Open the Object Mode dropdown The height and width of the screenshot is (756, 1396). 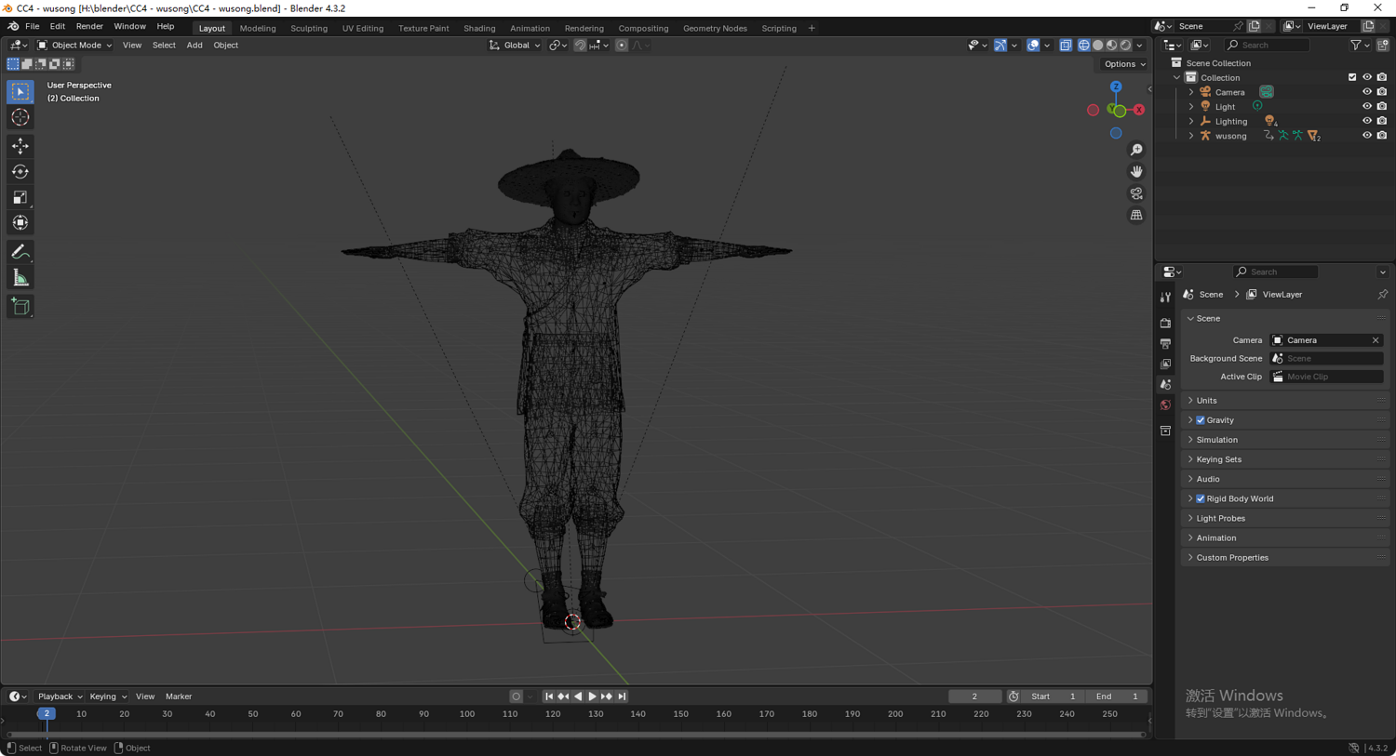pyautogui.click(x=74, y=45)
